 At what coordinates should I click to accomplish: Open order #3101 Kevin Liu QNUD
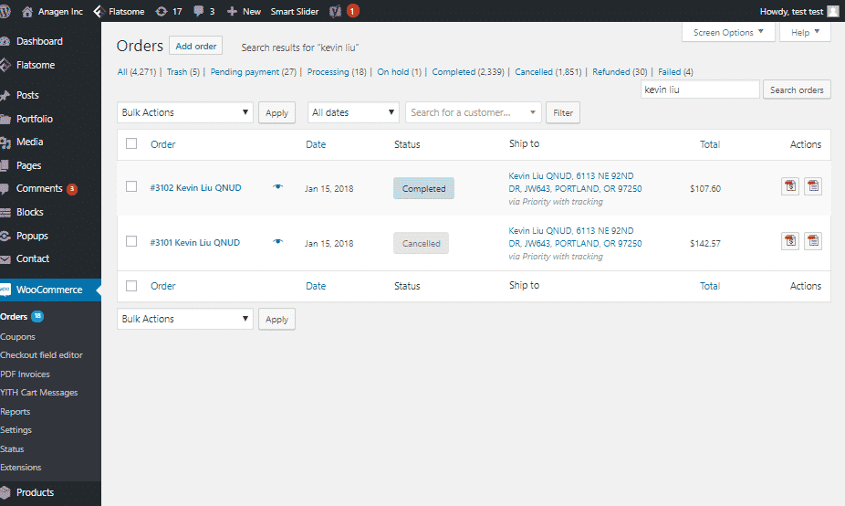click(x=194, y=243)
